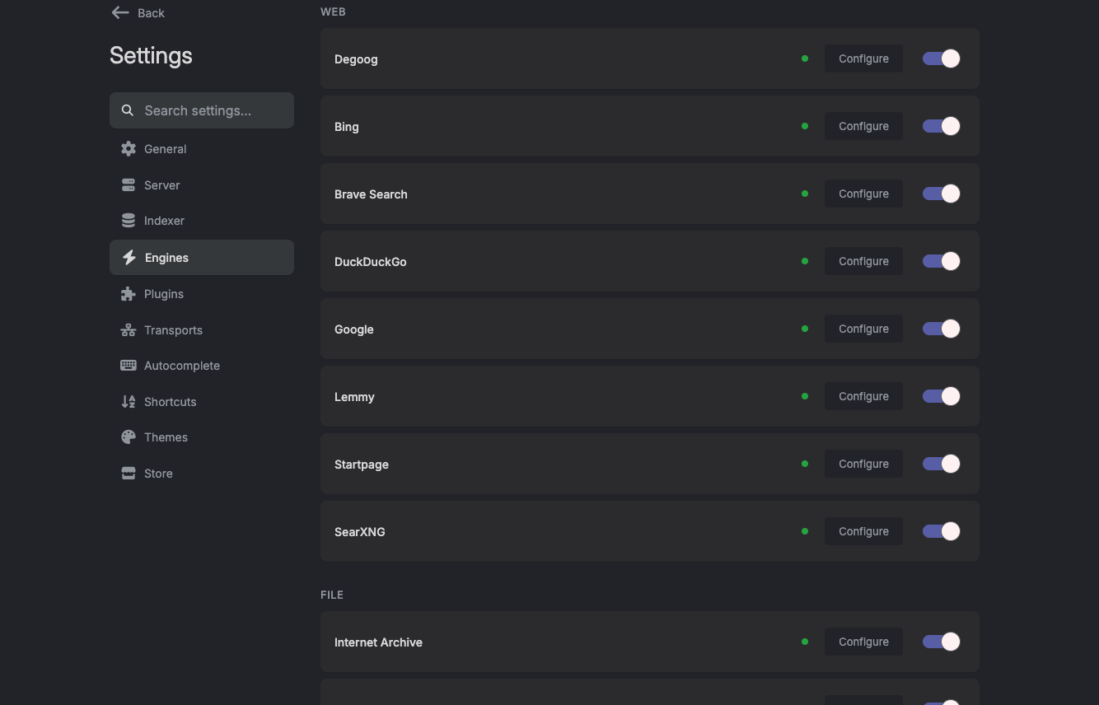
Task: Click Configure for Lemmy
Action: click(x=863, y=396)
